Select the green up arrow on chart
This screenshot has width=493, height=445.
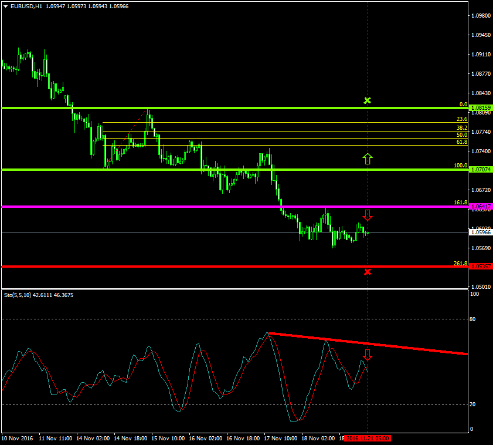click(x=368, y=158)
